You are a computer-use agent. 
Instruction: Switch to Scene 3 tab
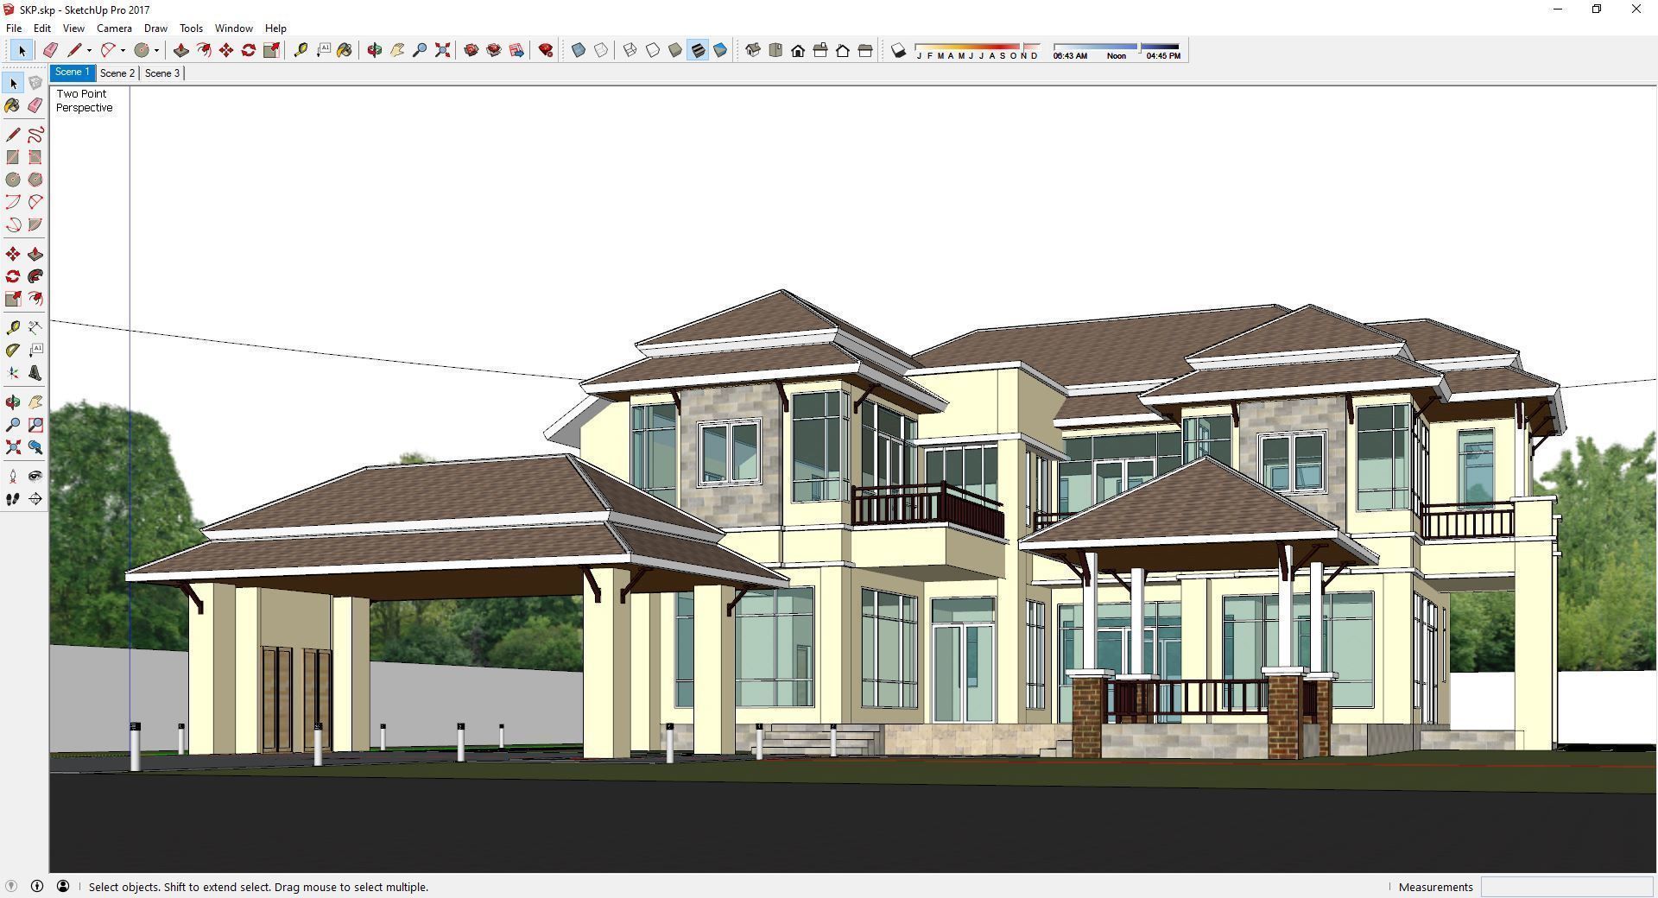(162, 73)
